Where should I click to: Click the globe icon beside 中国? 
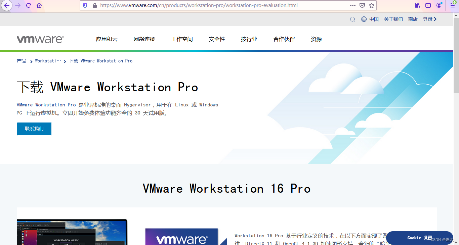click(x=364, y=19)
